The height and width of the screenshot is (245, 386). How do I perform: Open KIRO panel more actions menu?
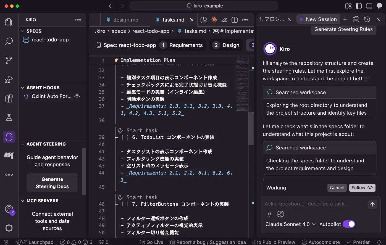[x=78, y=20]
